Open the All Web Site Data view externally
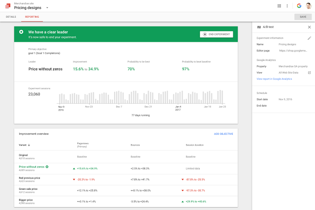The height and width of the screenshot is (210, 315). point(309,72)
